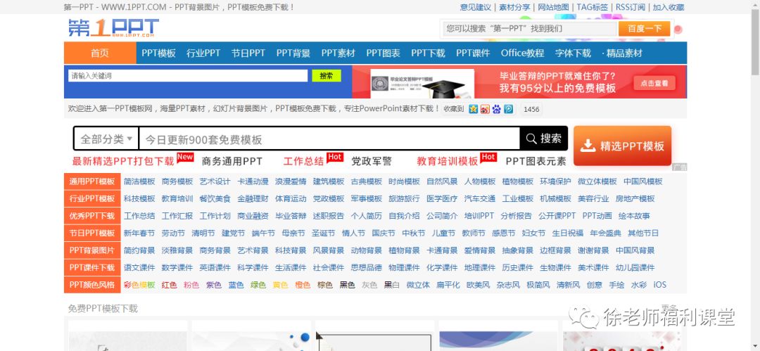
Task: Select PPT颜色风格 orange category
Action: (92, 285)
